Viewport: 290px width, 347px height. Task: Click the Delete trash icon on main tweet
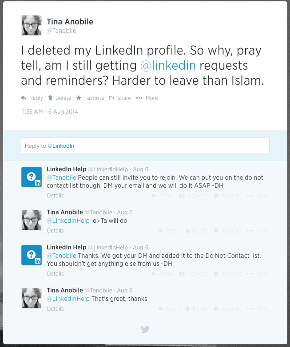pyautogui.click(x=50, y=98)
